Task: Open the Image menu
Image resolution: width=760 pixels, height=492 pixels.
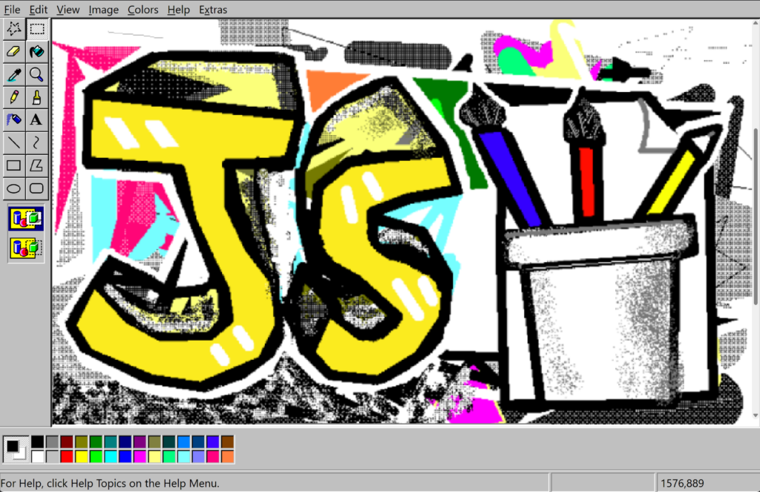Action: coord(104,10)
